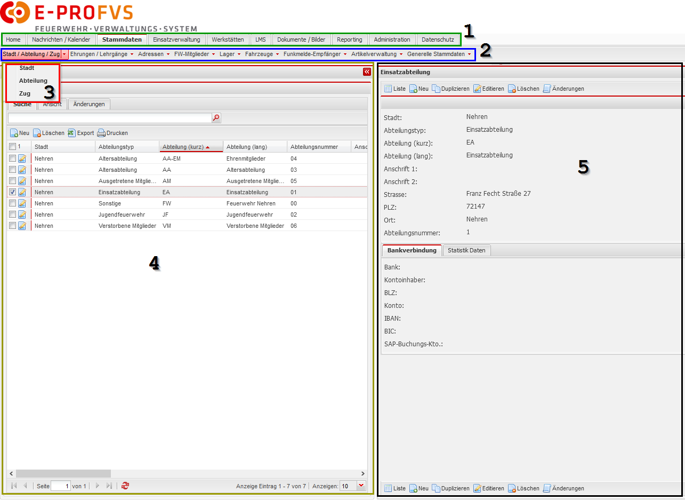Check the Verstorbene Mitglieder row checkbox
The image size is (685, 500).
pos(13,226)
